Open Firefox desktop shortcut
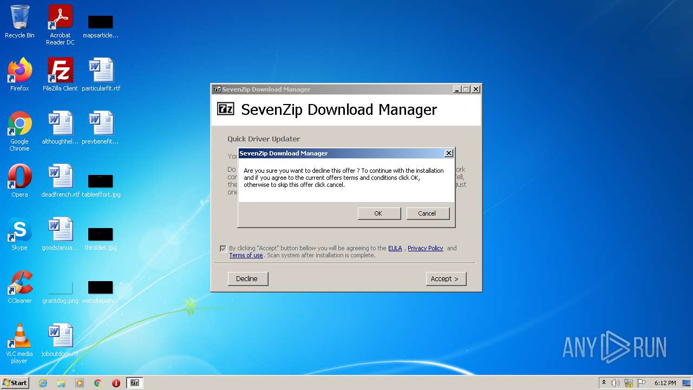 19,75
